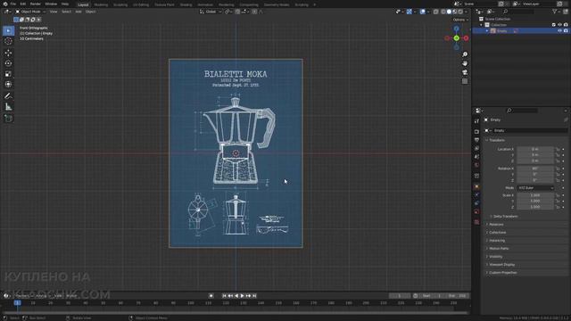Switch to material preview shading
This screenshot has width=571, height=321.
455,12
